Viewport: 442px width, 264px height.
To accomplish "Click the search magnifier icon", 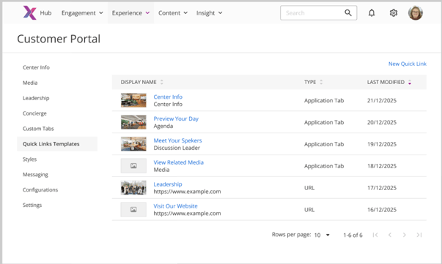I will coord(348,12).
